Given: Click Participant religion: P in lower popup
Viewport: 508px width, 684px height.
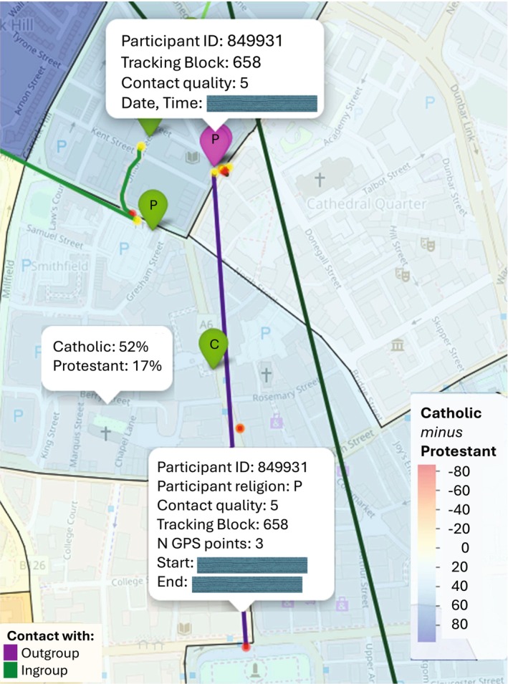Looking at the screenshot, I should point(229,486).
